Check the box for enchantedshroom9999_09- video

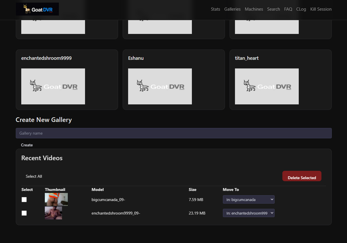coord(24,213)
